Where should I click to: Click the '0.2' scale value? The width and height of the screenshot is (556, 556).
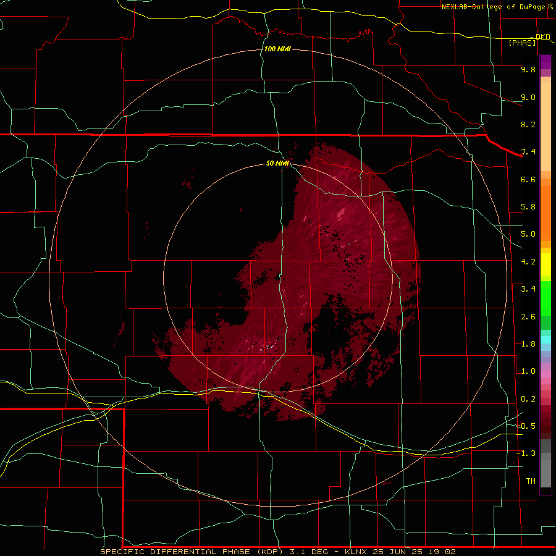coord(528,399)
